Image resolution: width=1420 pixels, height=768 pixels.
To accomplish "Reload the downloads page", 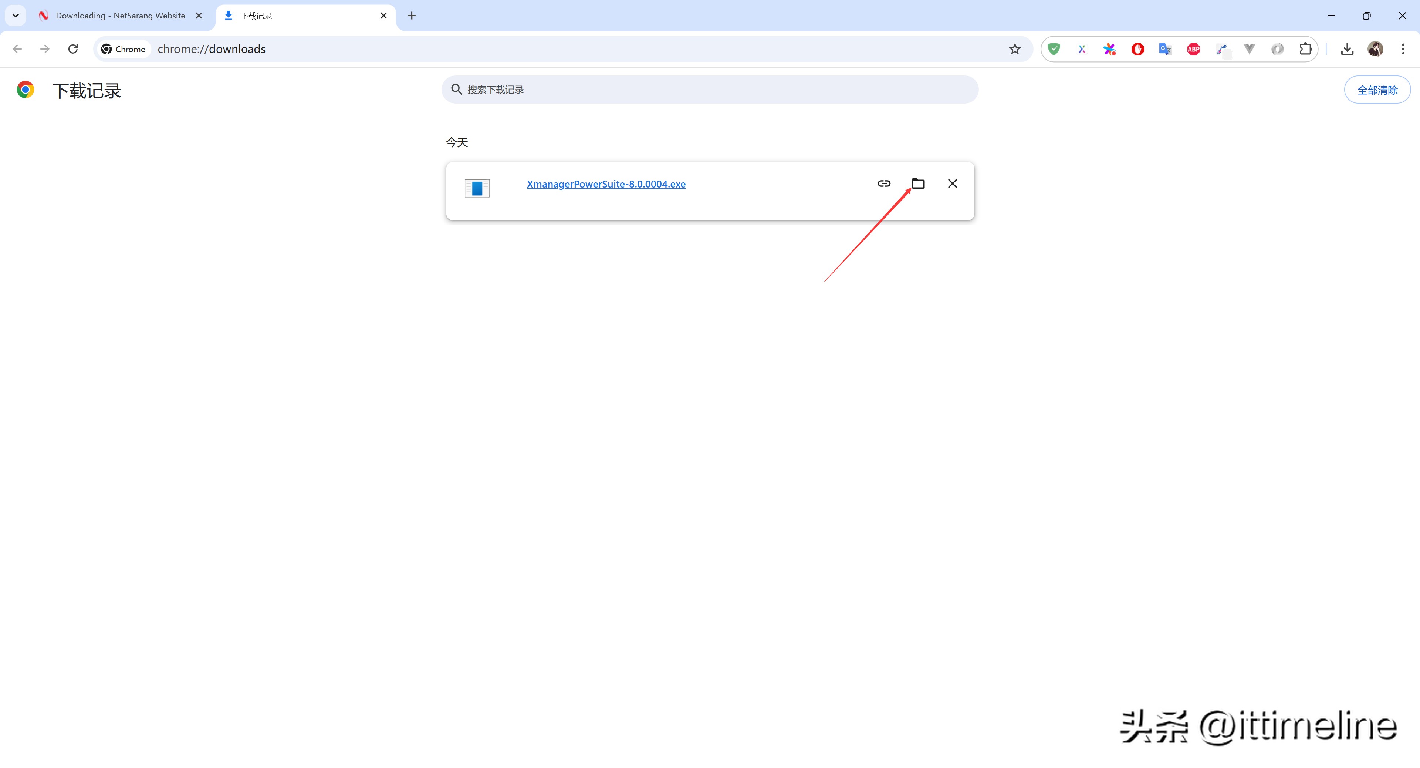I will tap(73, 49).
